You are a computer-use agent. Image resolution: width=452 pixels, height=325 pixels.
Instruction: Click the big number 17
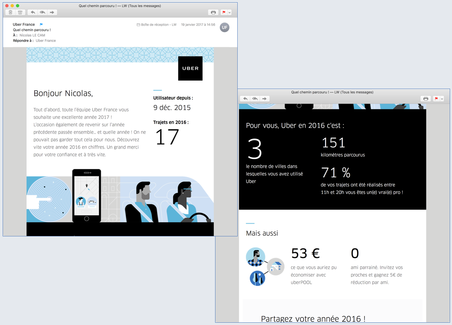(167, 137)
